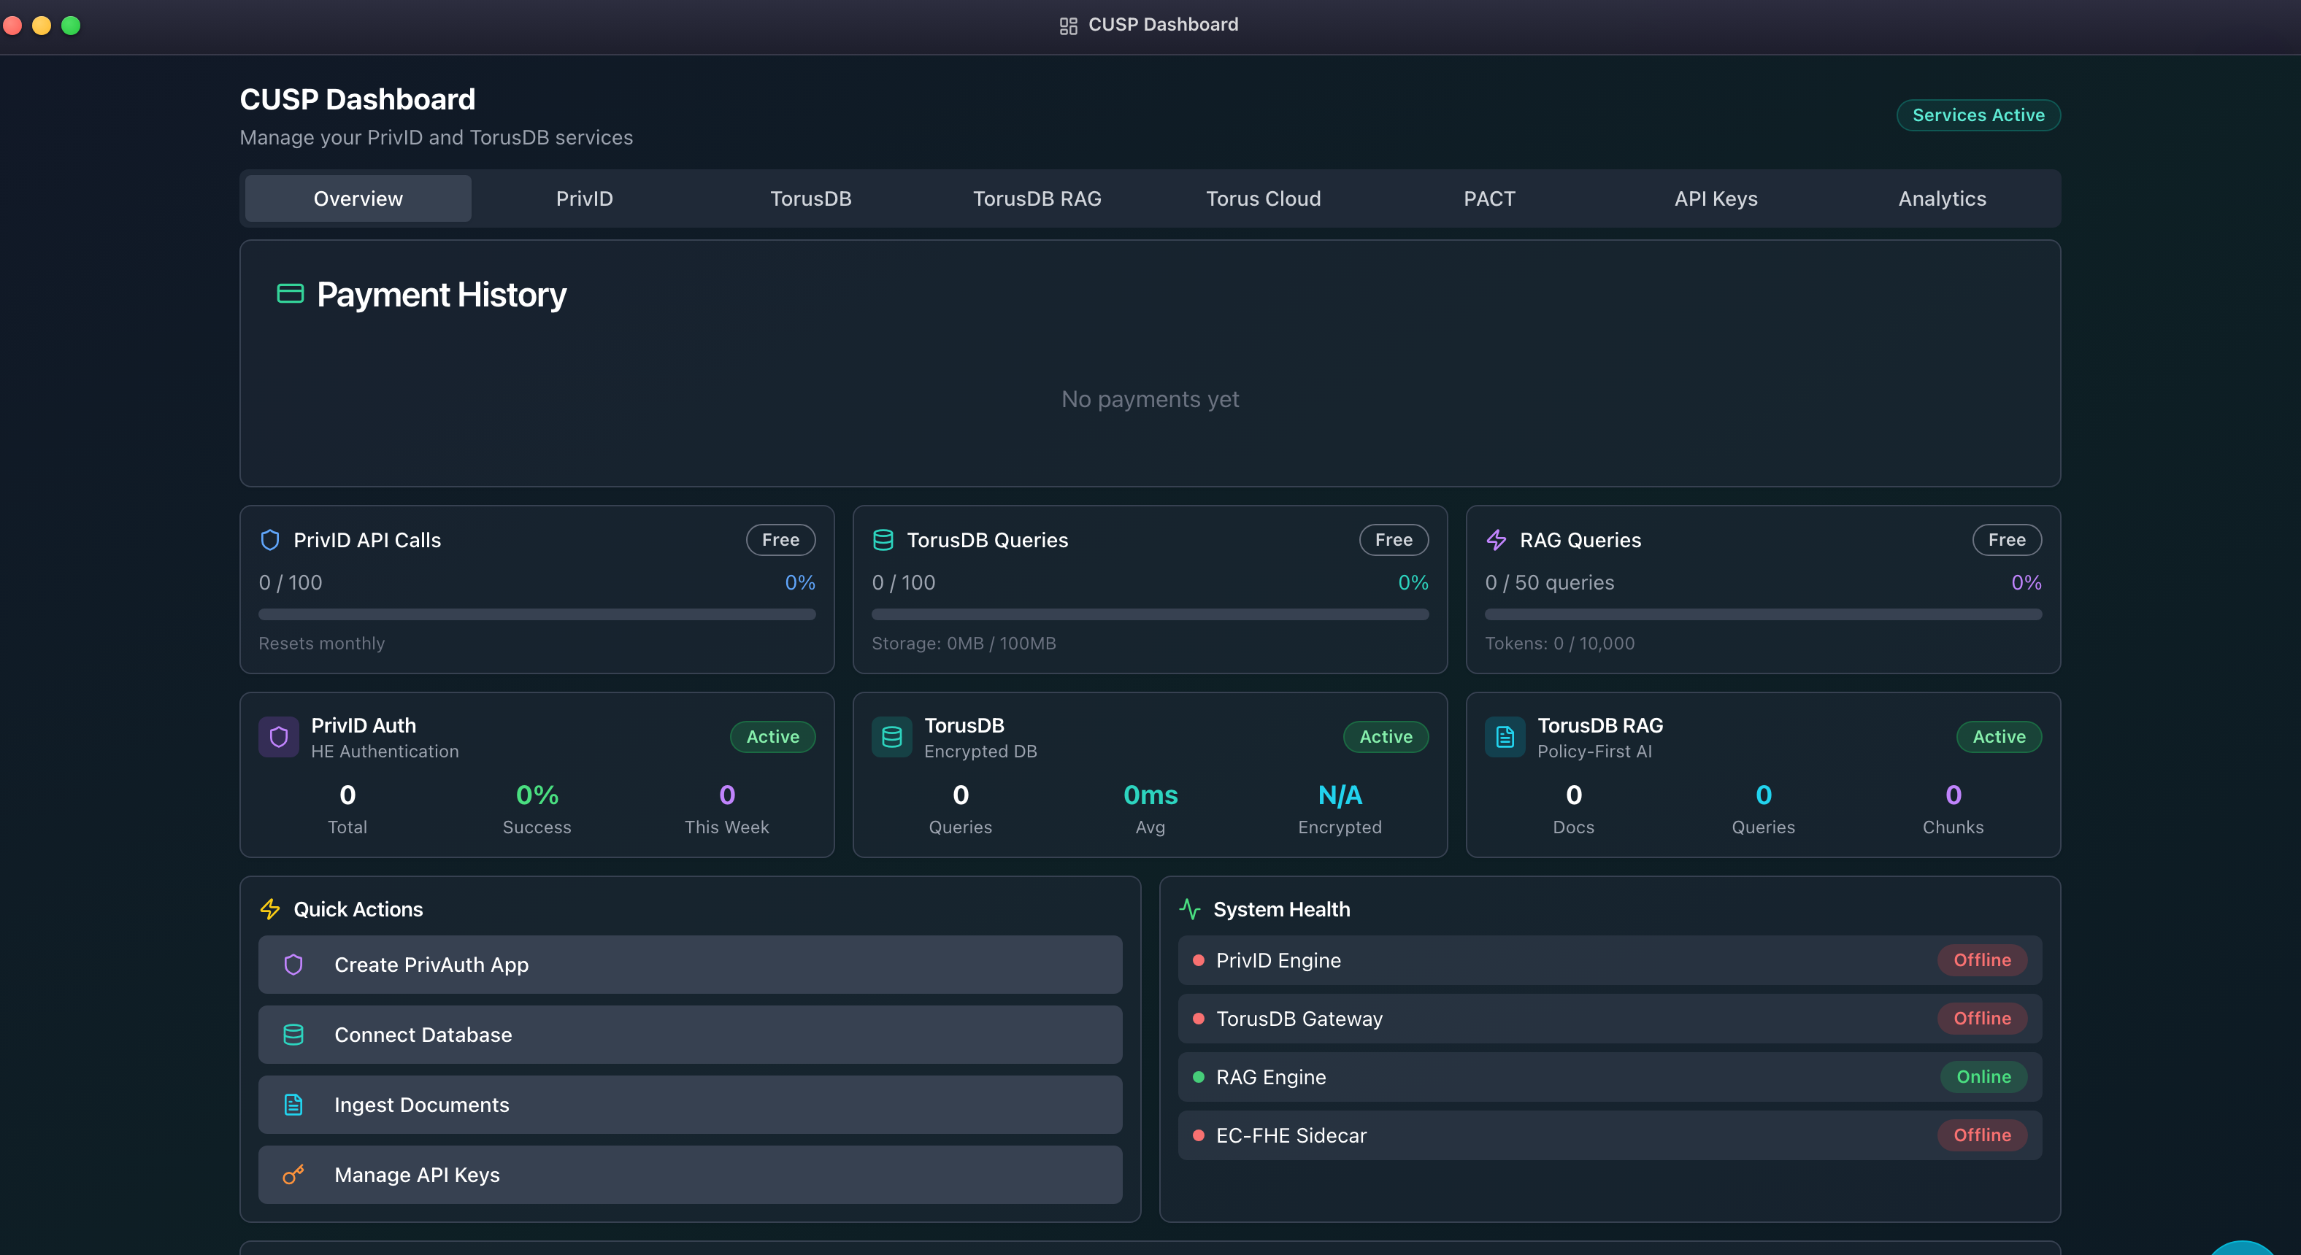The width and height of the screenshot is (2301, 1255).
Task: Switch to the PrivID tab
Action: [x=584, y=198]
